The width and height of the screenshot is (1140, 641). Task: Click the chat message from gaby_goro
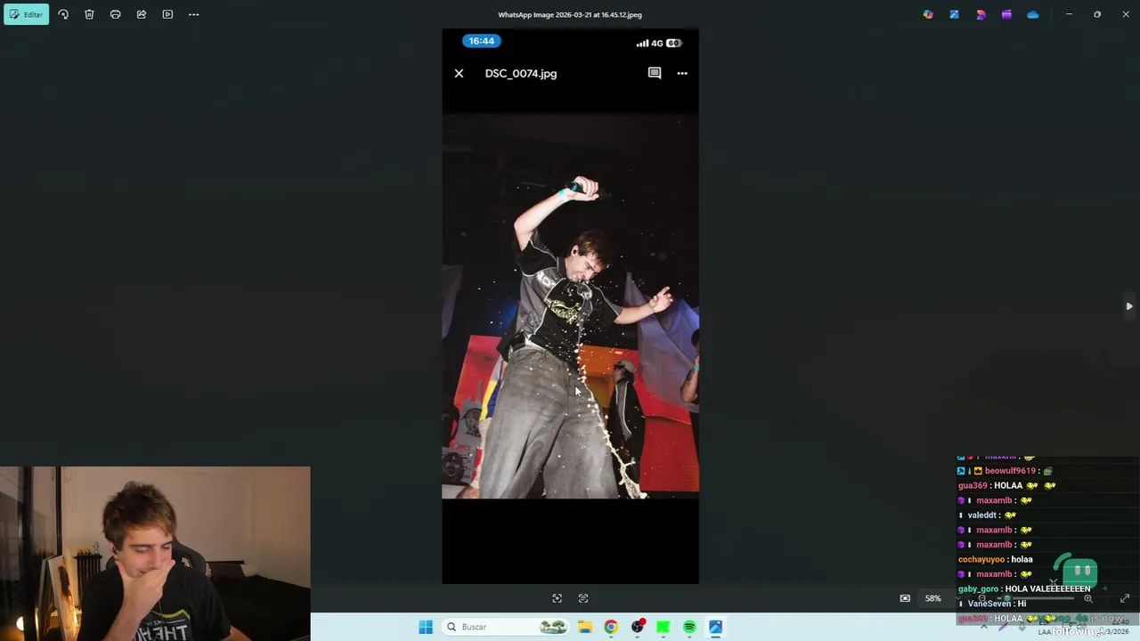(1024, 588)
